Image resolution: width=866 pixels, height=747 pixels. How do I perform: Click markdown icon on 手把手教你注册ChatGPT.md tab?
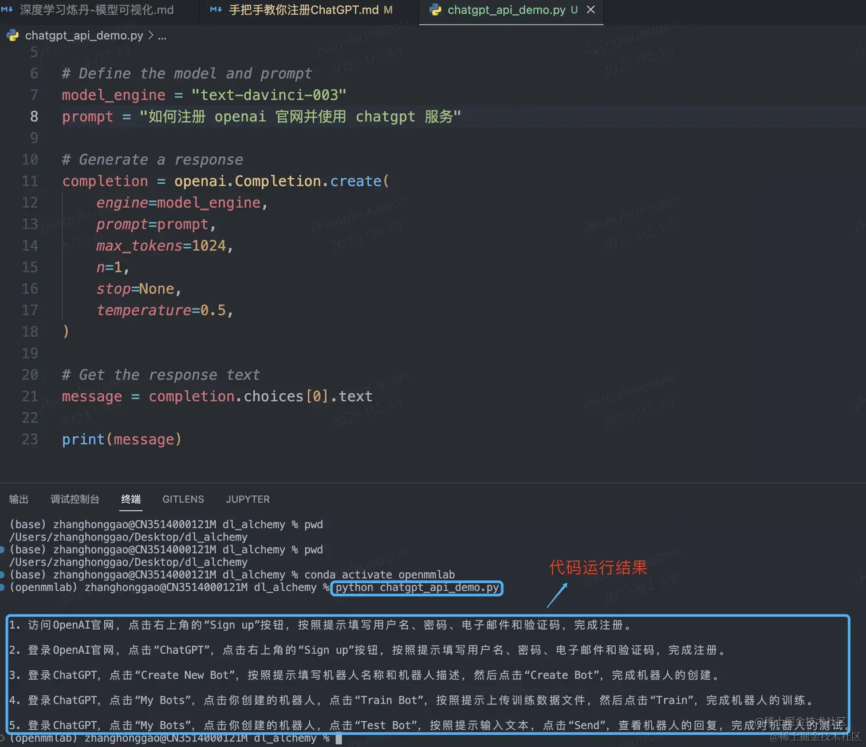[216, 10]
